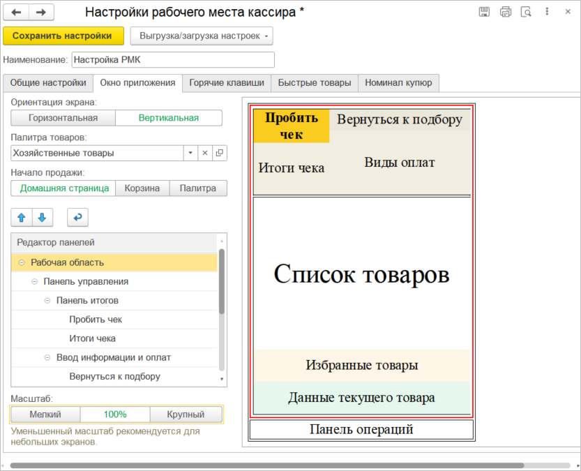
Task: Click the print icon in title bar
Action: [506, 12]
